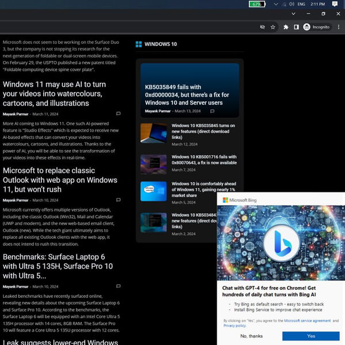345x345 pixels.
Task: Click the Incognito profile indicator
Action: click(x=317, y=27)
